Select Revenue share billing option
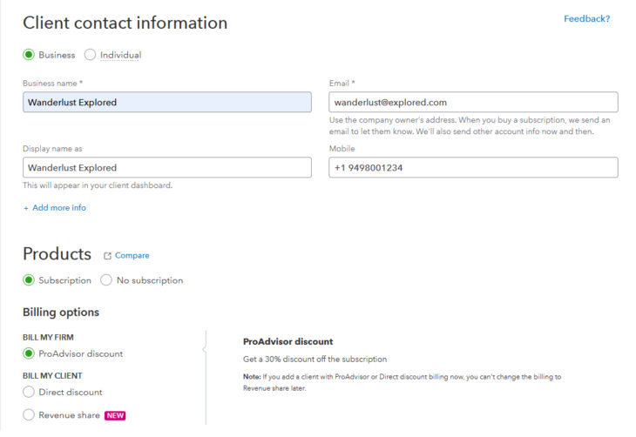Screen dimensions: 636x437 tap(29, 415)
